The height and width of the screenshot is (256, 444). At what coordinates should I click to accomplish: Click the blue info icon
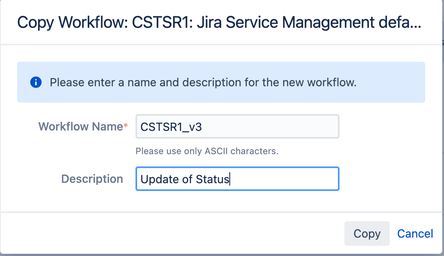click(x=36, y=82)
